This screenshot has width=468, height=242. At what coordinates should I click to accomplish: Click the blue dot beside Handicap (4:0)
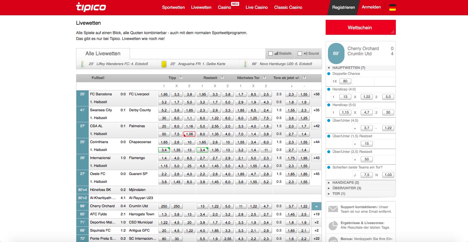point(329,89)
